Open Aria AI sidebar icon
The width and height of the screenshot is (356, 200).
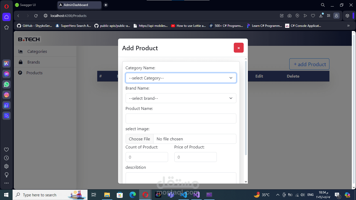point(7,63)
